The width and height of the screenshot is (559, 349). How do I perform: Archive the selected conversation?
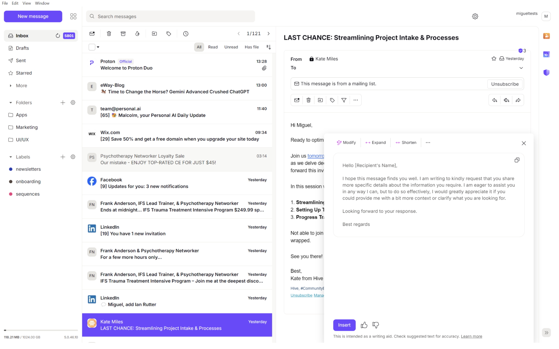(x=123, y=34)
